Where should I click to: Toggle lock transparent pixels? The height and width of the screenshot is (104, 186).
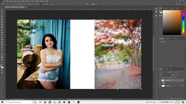[163, 78]
